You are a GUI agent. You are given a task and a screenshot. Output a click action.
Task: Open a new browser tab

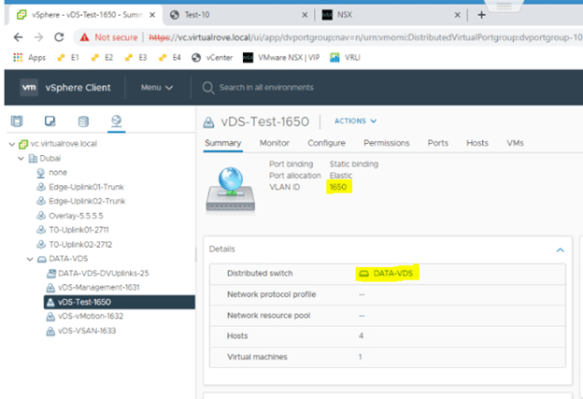pos(481,14)
